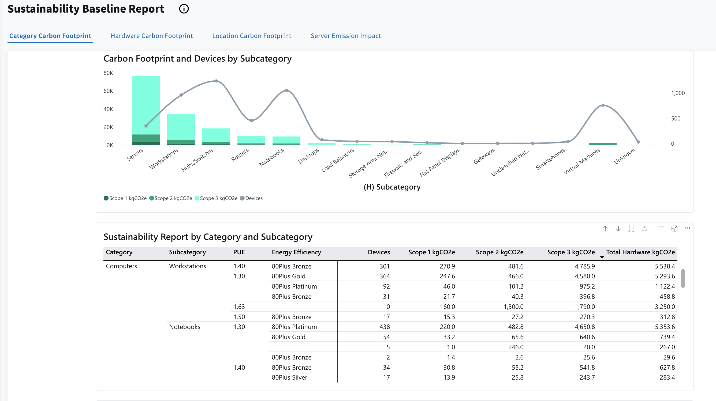Go to the Server Emission Impact tab
This screenshot has width=716, height=401.
[346, 36]
